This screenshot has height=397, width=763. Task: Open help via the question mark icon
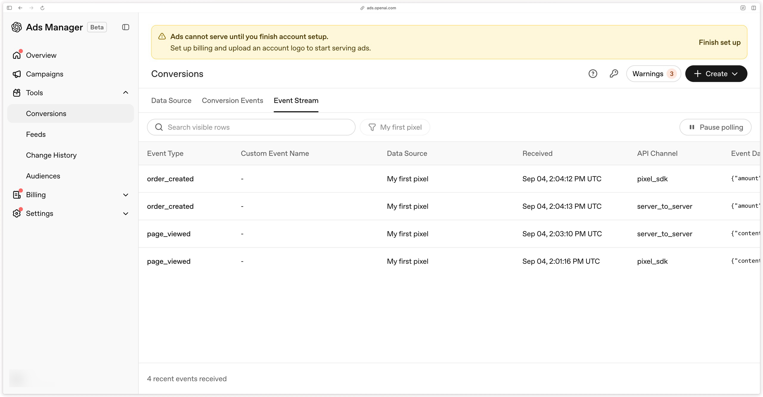(593, 74)
